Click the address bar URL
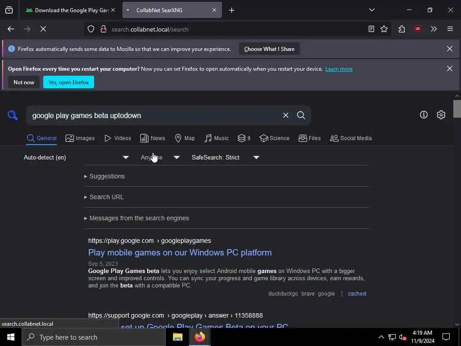Image resolution: width=461 pixels, height=346 pixels. (x=149, y=29)
